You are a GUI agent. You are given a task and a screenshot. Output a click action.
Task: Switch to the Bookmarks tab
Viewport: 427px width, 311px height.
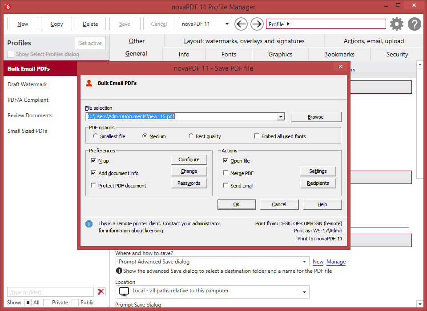(x=339, y=54)
